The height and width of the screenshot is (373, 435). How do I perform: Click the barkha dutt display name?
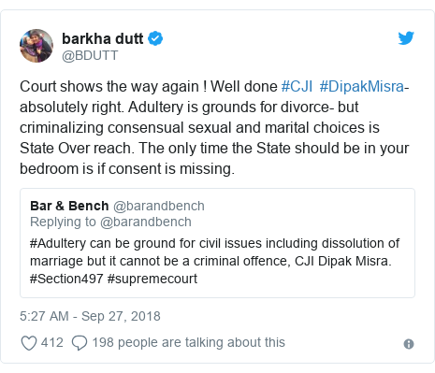(x=103, y=38)
